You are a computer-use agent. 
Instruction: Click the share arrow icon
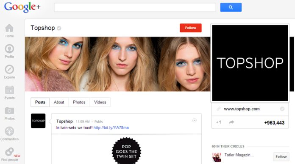tap(231, 122)
